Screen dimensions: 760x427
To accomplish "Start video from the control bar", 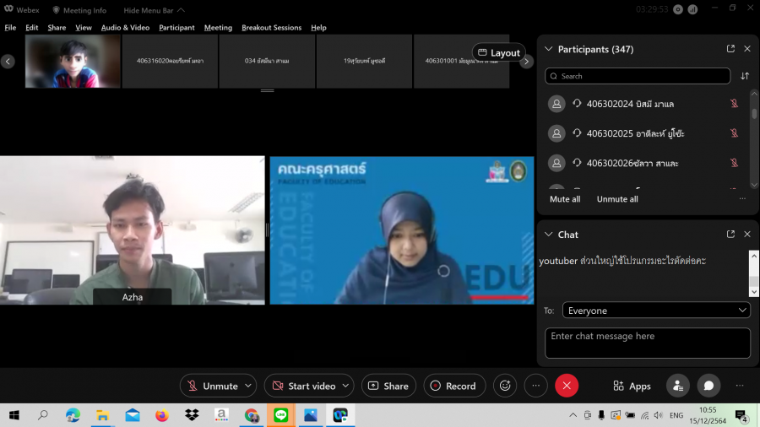I will point(303,386).
